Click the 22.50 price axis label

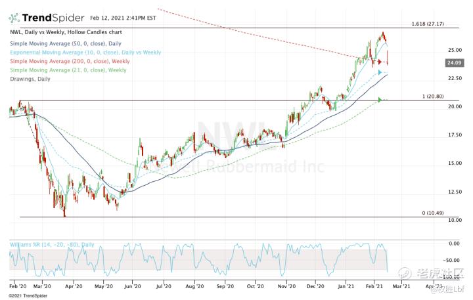(x=455, y=78)
